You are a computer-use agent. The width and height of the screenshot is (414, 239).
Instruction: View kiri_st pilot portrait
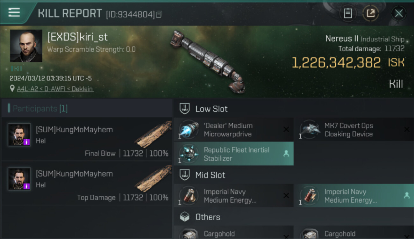point(26,46)
